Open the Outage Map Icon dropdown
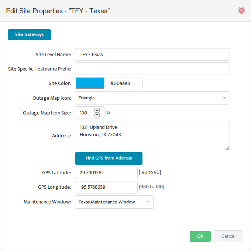This screenshot has height=250, width=251. 152,98
